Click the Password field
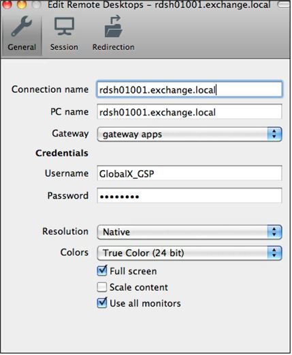Viewport: 292px width, 355px height. click(x=189, y=195)
